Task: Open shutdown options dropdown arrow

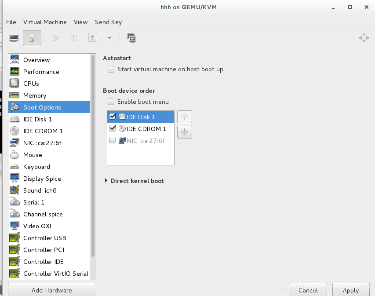Action: pos(109,38)
